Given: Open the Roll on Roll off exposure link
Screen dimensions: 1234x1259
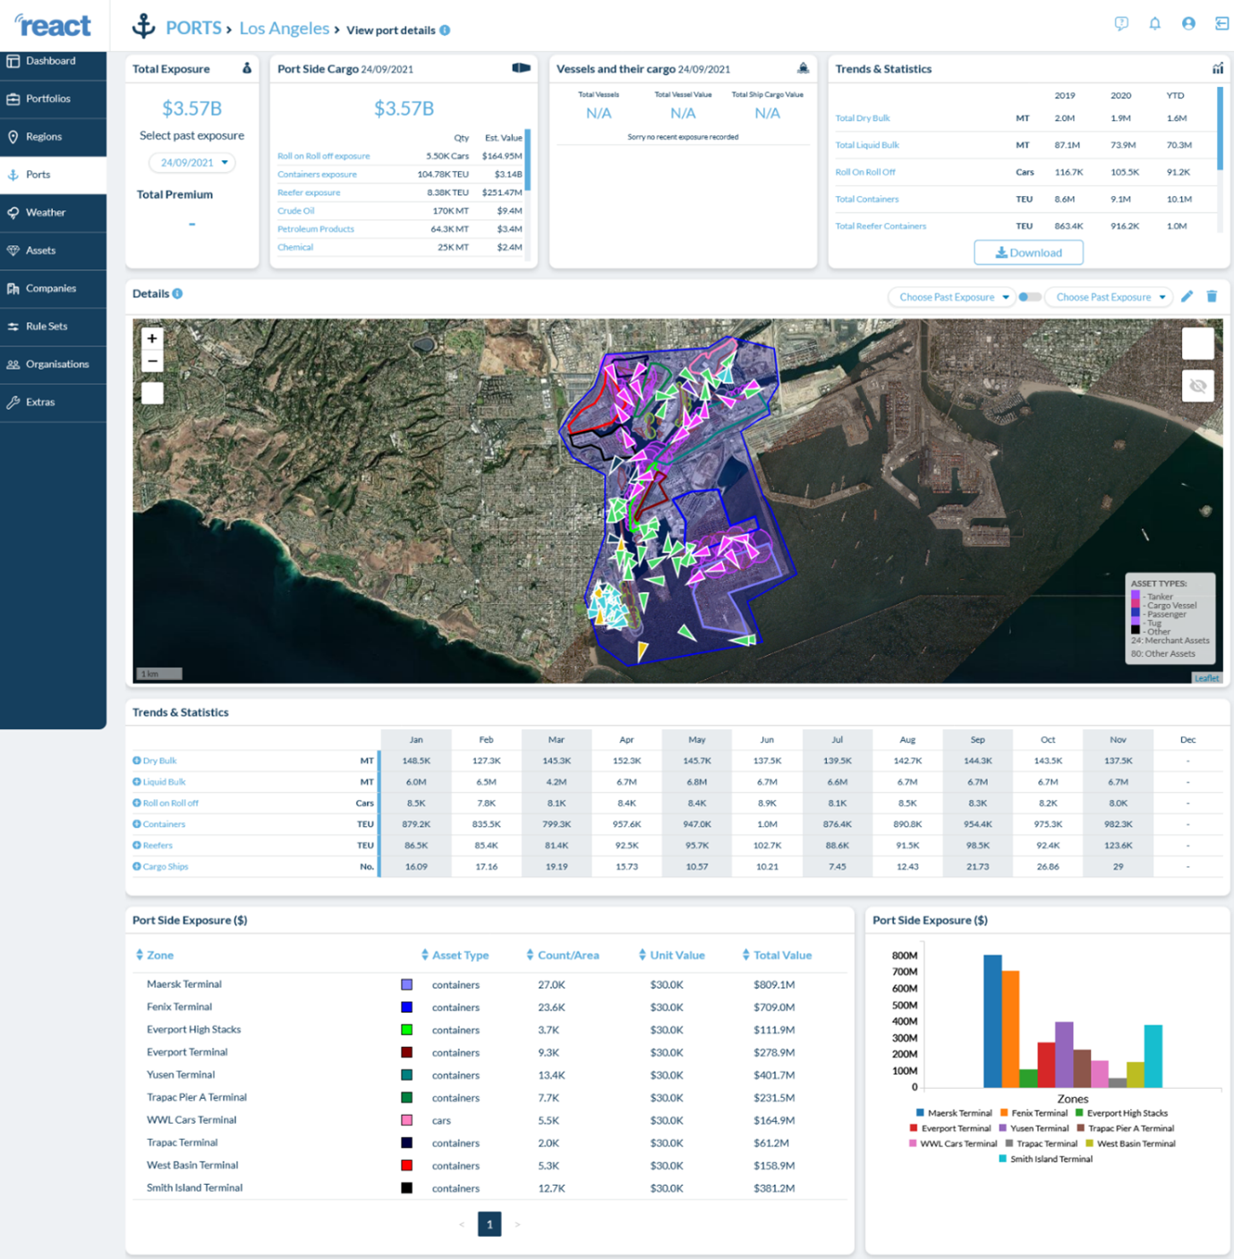Looking at the screenshot, I should [x=323, y=156].
